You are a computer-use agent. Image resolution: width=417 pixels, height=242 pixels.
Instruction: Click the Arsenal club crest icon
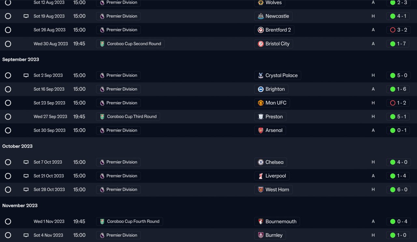point(261,130)
